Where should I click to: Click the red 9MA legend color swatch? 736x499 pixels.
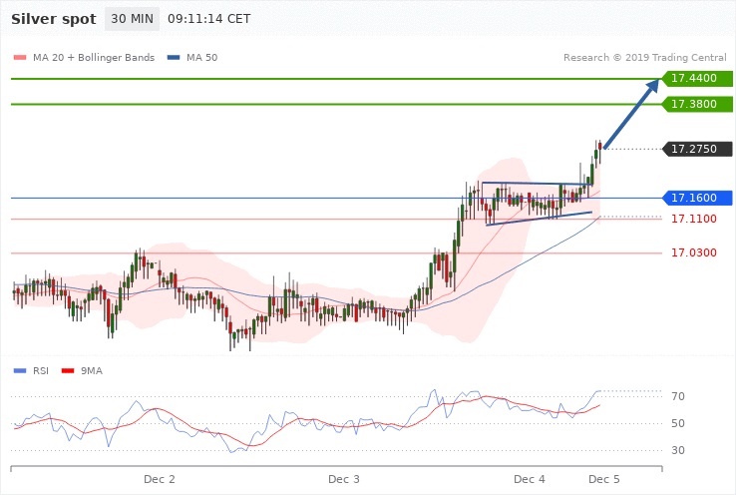click(x=68, y=370)
